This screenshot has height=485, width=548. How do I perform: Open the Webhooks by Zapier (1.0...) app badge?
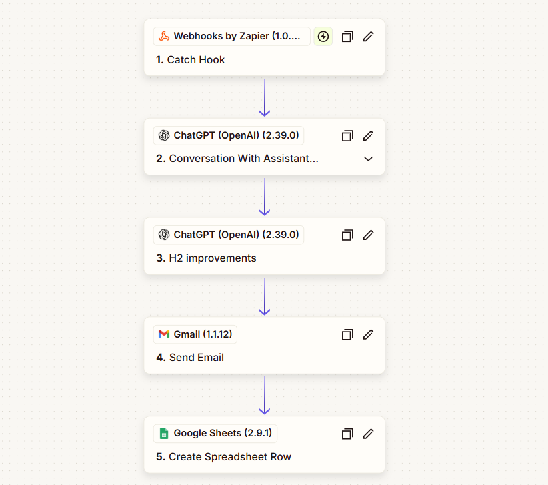pos(231,37)
